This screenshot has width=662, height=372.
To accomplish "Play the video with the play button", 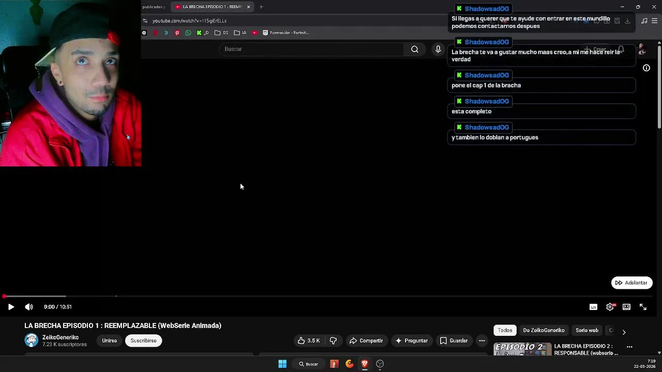I will [11, 307].
